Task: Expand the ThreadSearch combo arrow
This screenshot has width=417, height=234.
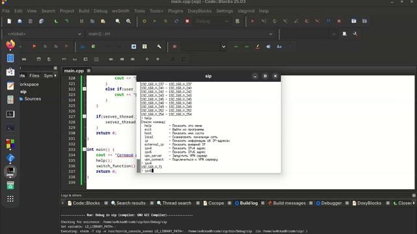Action: tap(334, 34)
